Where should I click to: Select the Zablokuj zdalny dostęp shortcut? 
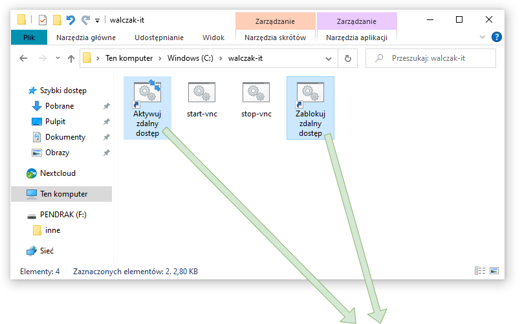pyautogui.click(x=310, y=108)
